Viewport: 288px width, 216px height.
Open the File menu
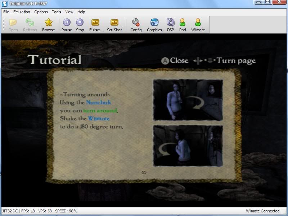click(x=6, y=12)
